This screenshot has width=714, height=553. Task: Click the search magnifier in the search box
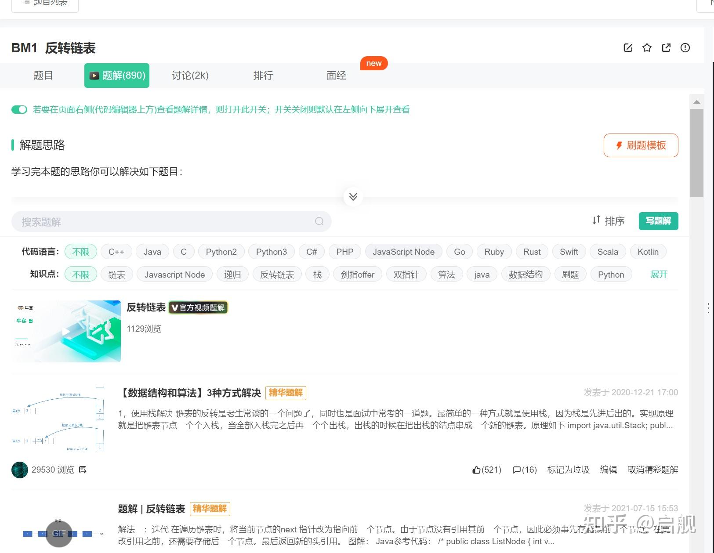(x=319, y=221)
